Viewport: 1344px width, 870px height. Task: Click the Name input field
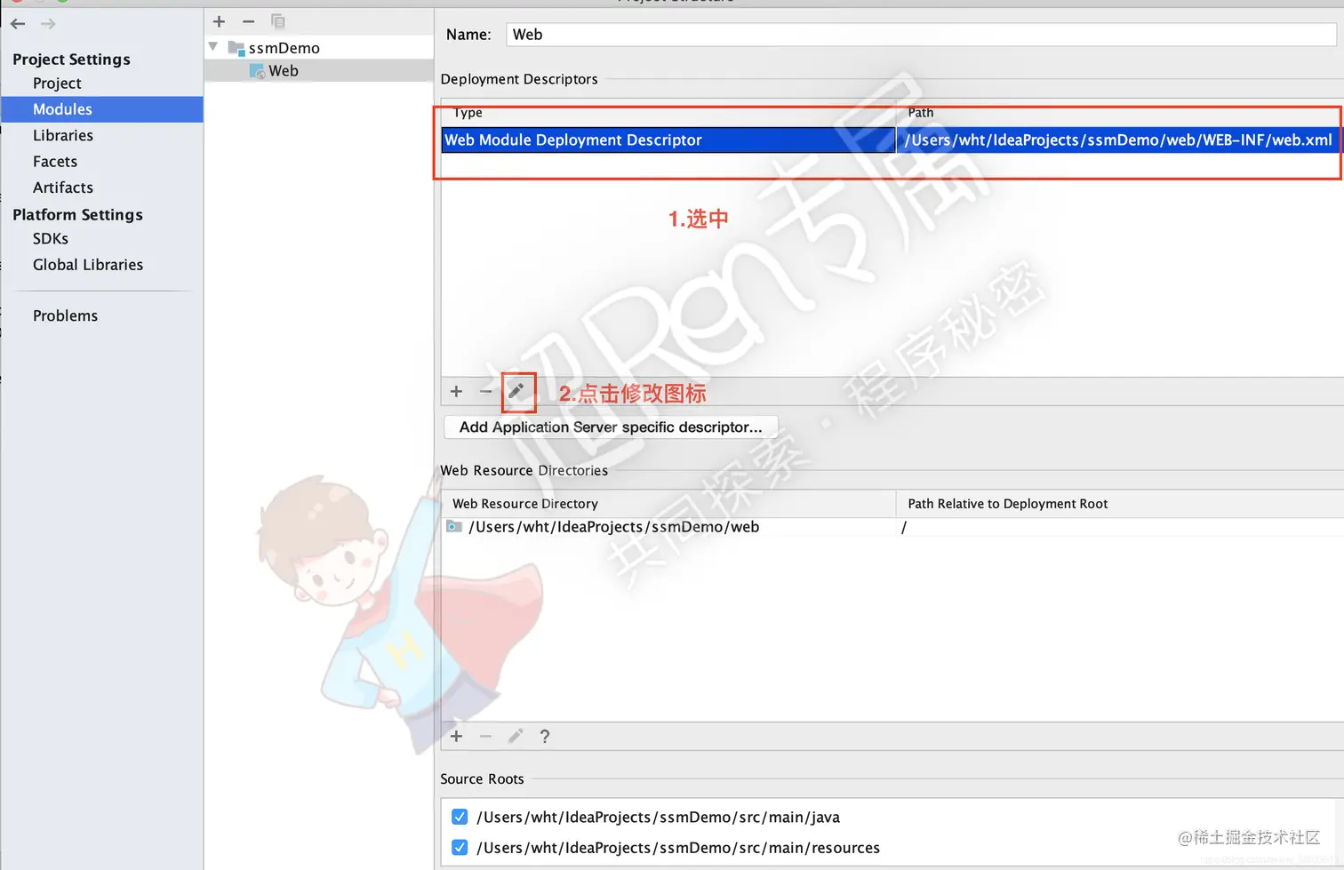(921, 35)
